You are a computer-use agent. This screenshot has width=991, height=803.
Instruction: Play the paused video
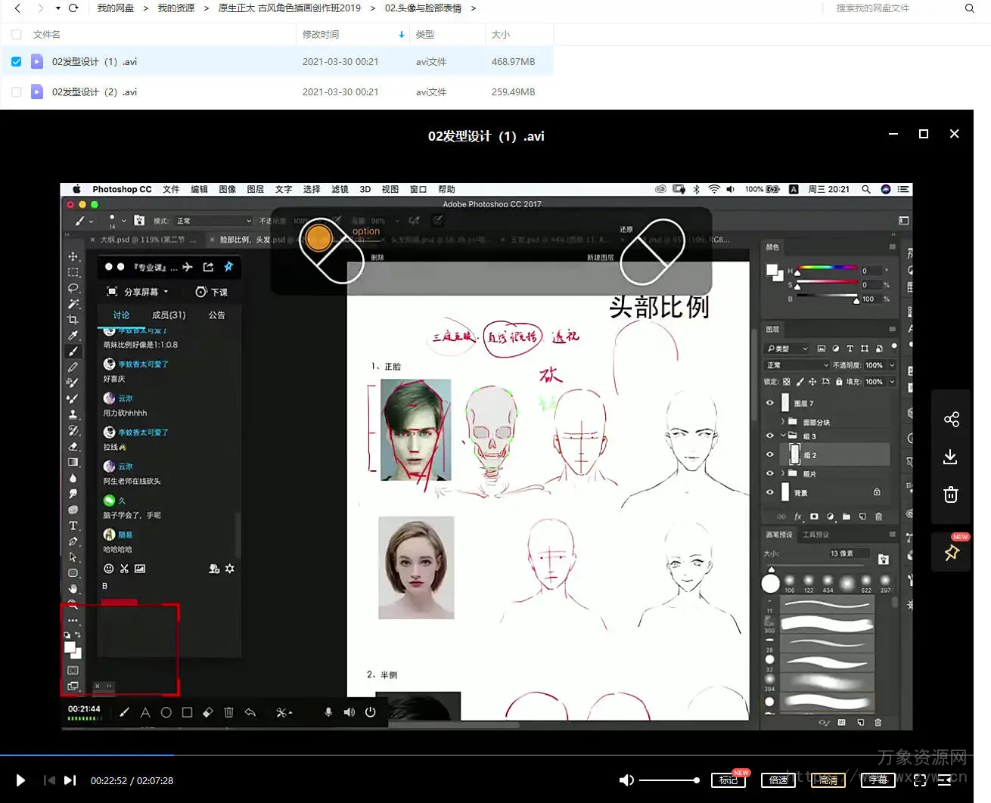click(x=20, y=780)
